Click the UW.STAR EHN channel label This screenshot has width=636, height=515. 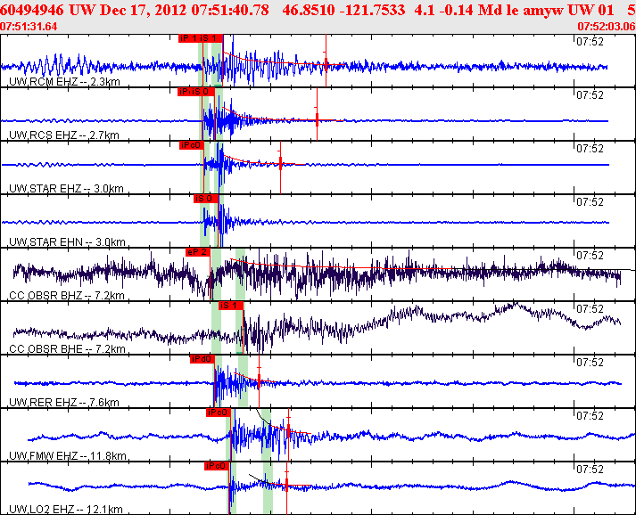click(62, 242)
